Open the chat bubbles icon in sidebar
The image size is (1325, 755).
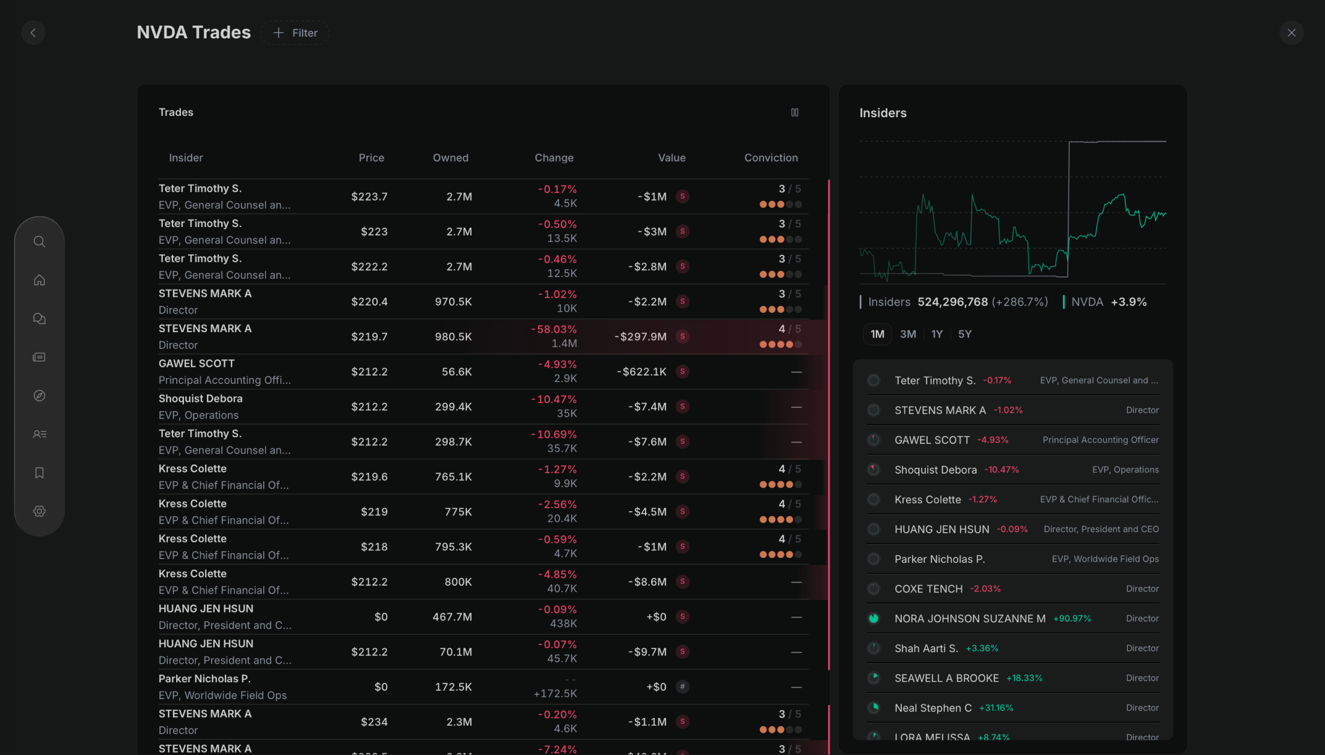(39, 318)
